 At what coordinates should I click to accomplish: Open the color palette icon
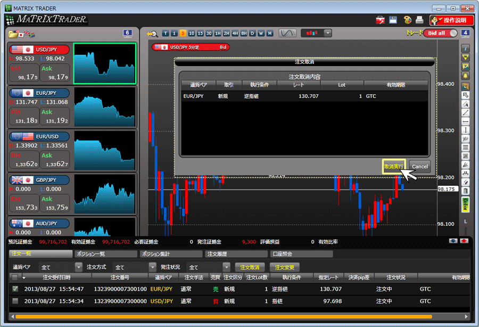click(408, 20)
